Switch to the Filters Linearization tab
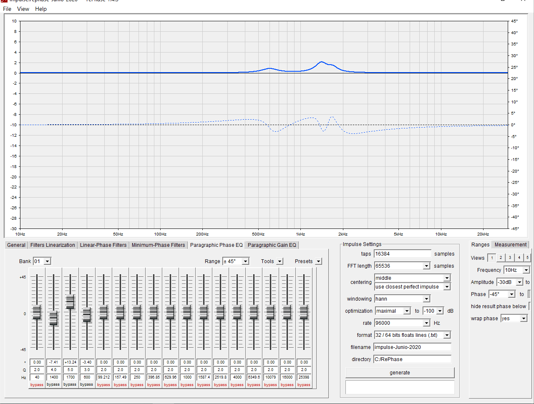 (x=53, y=245)
